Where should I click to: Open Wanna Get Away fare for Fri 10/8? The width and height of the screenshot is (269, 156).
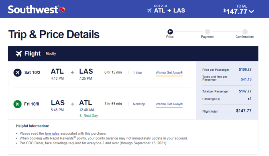169,104
